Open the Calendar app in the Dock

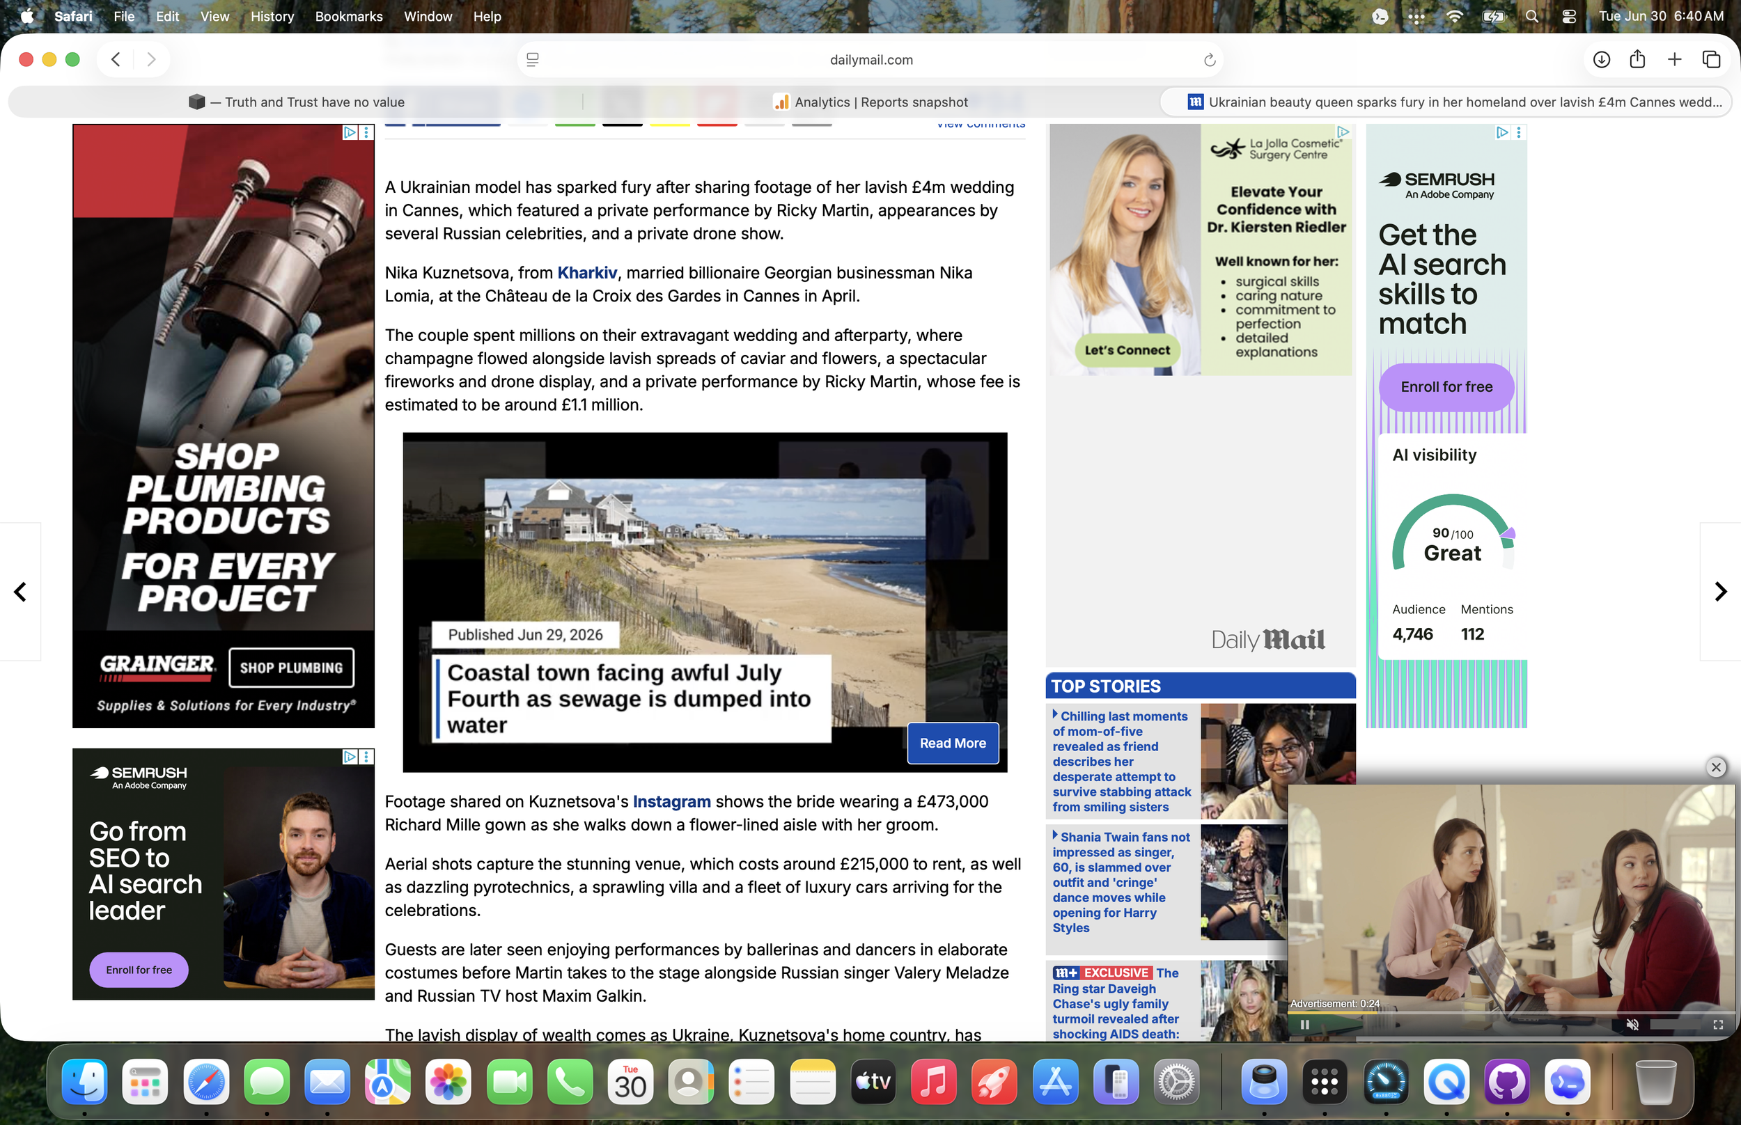[x=630, y=1082]
